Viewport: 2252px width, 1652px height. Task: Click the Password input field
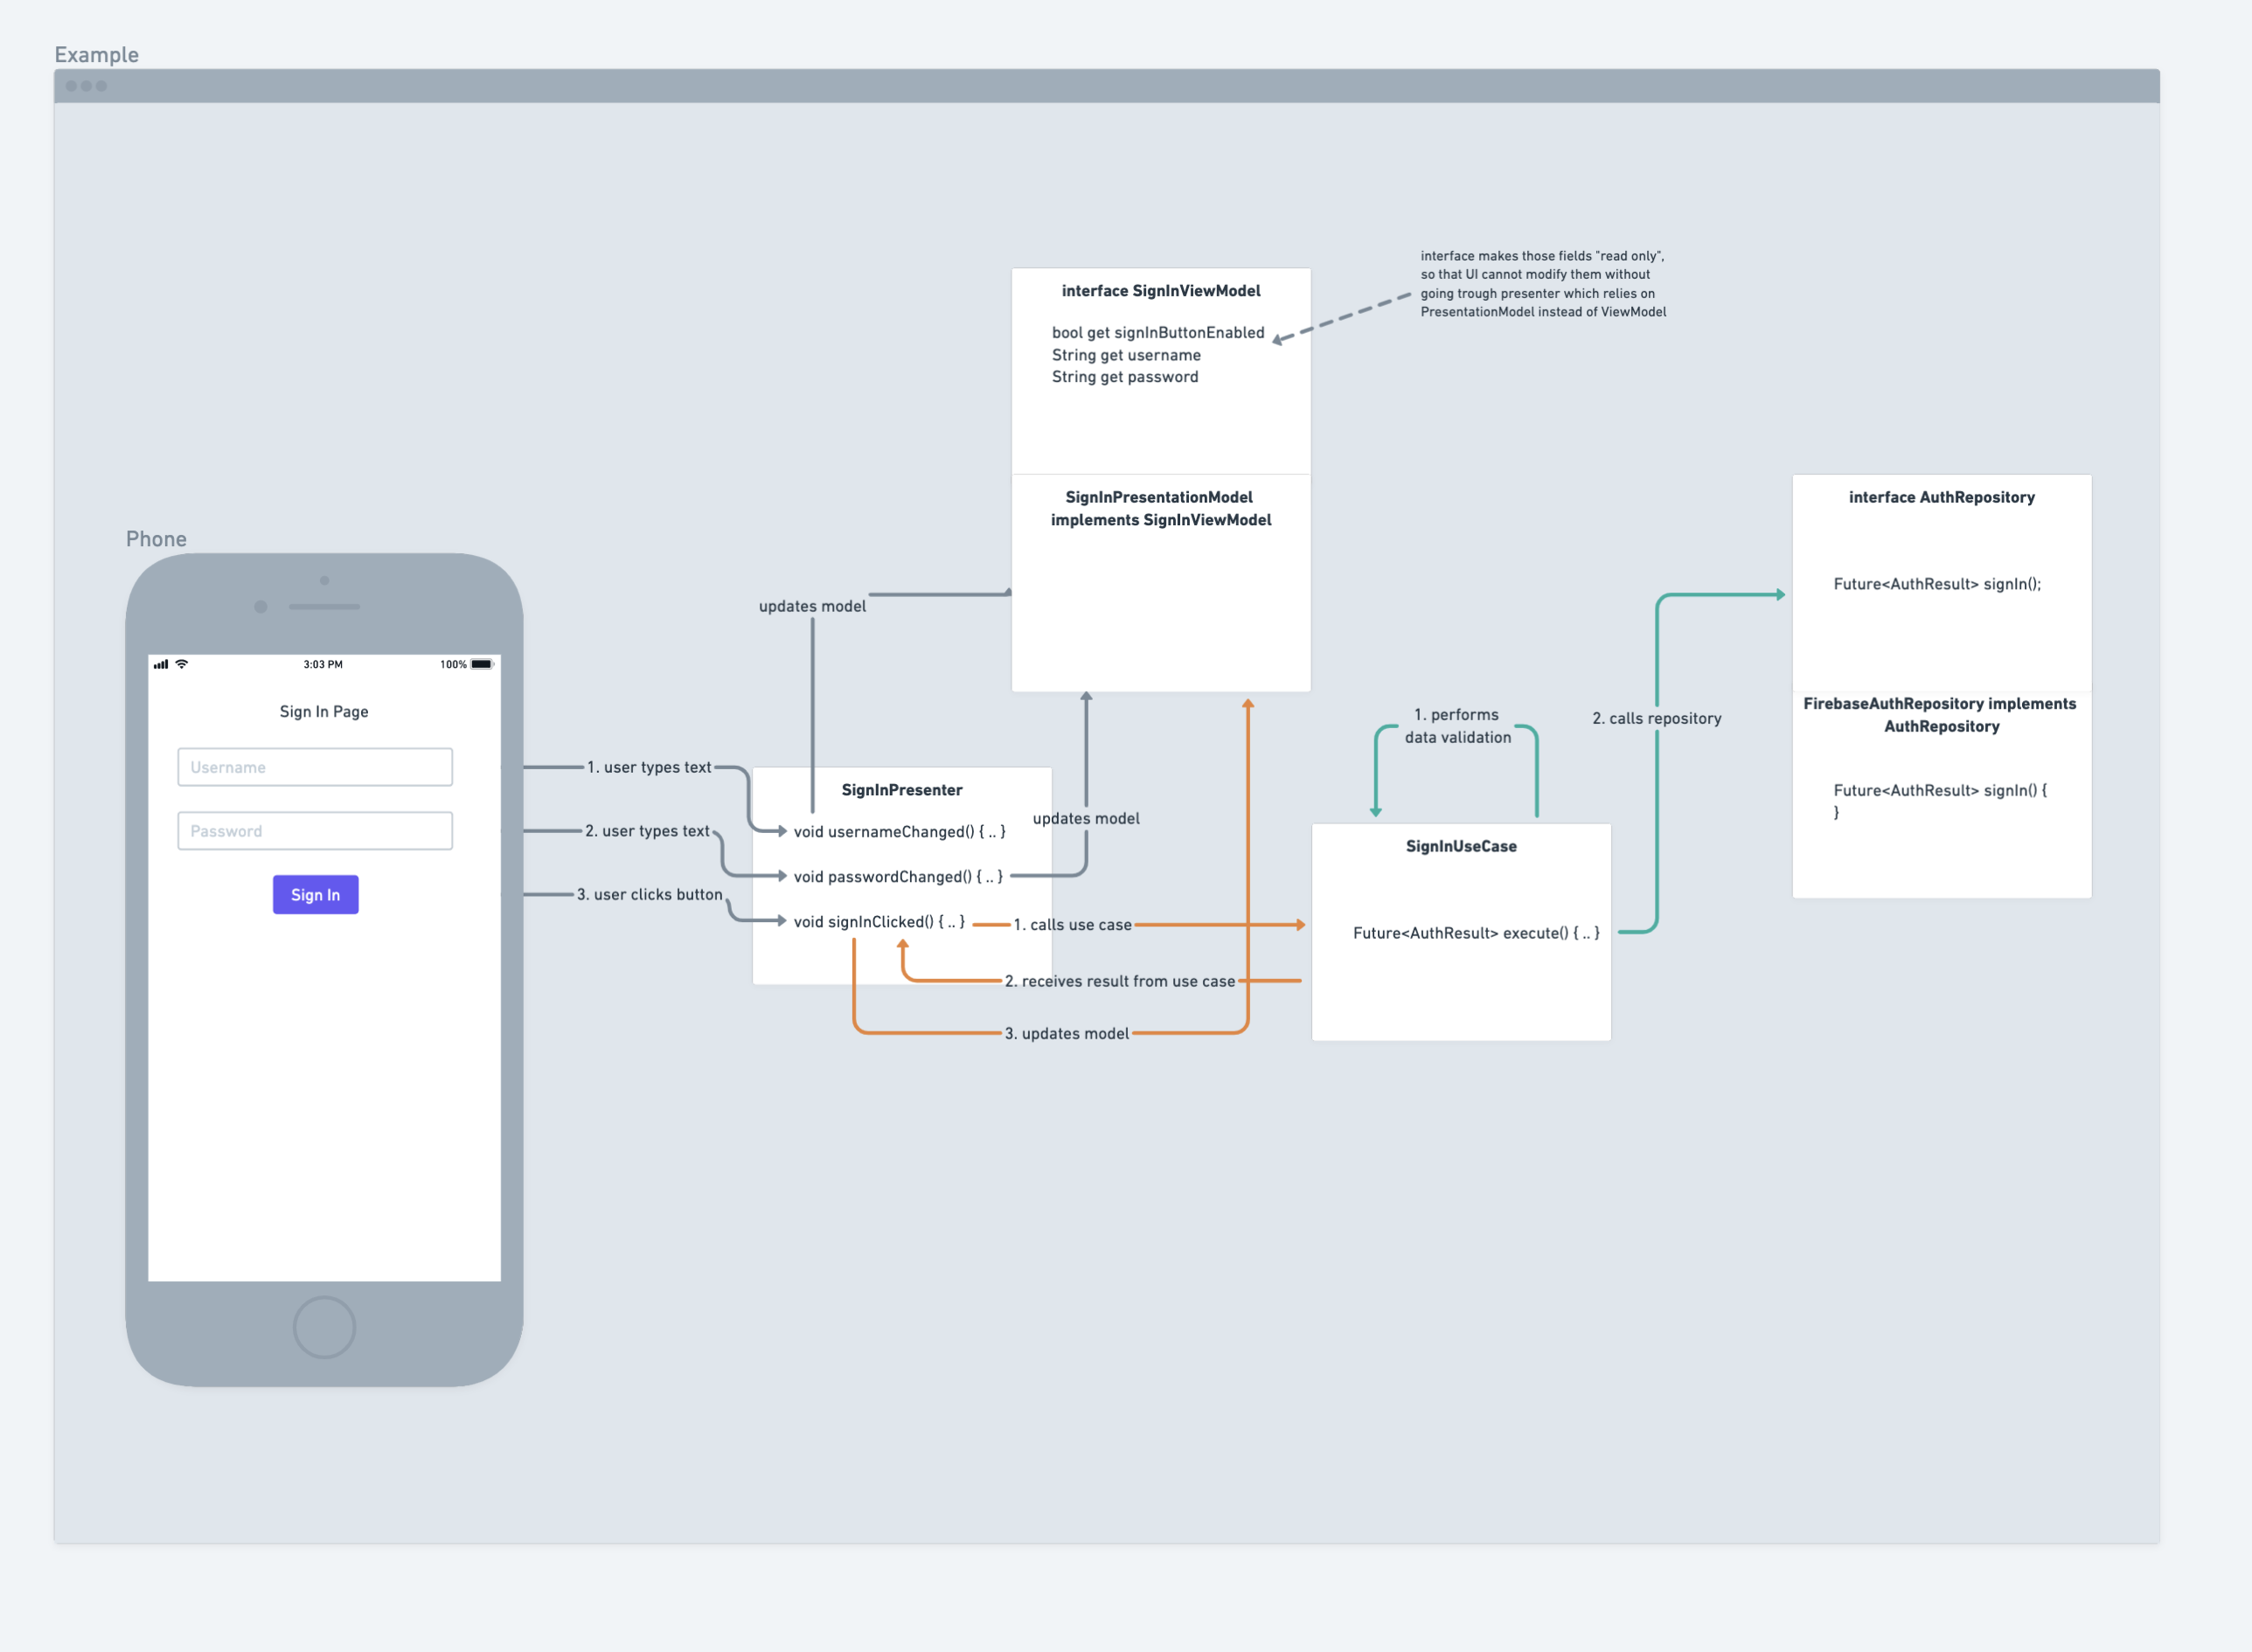click(x=315, y=831)
